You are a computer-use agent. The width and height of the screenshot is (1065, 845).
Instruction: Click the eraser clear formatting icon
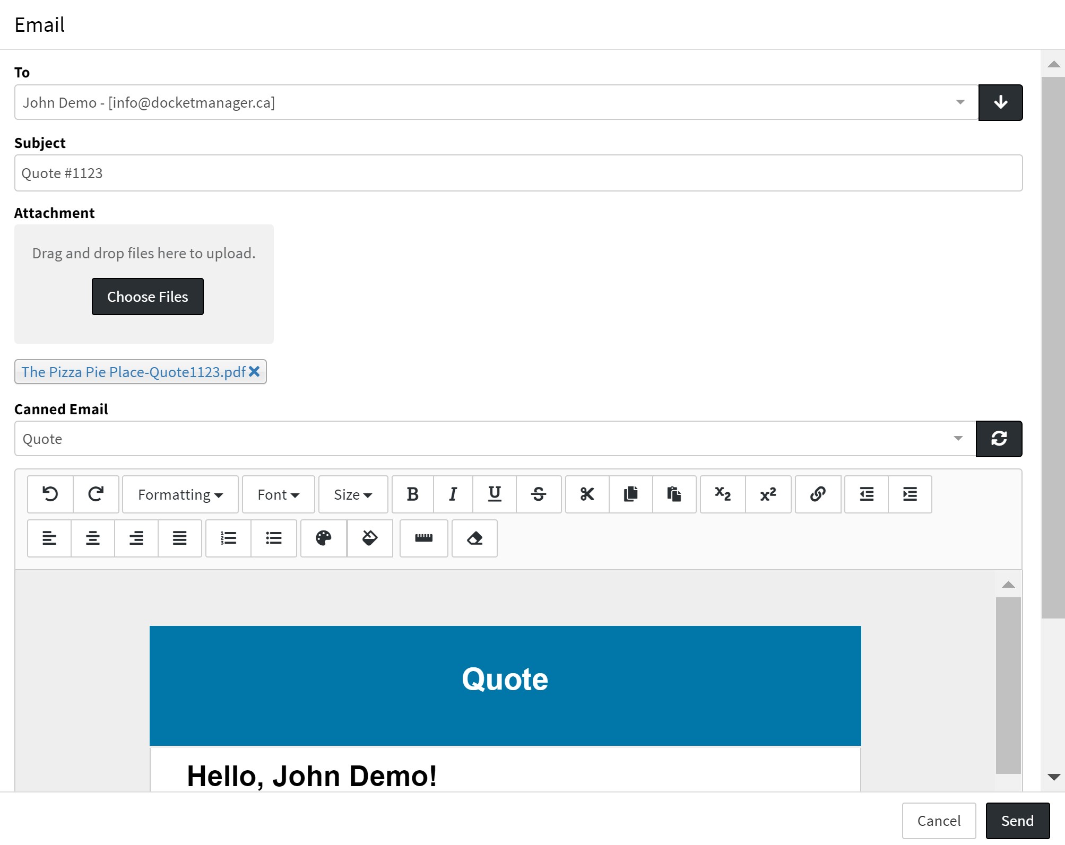474,538
